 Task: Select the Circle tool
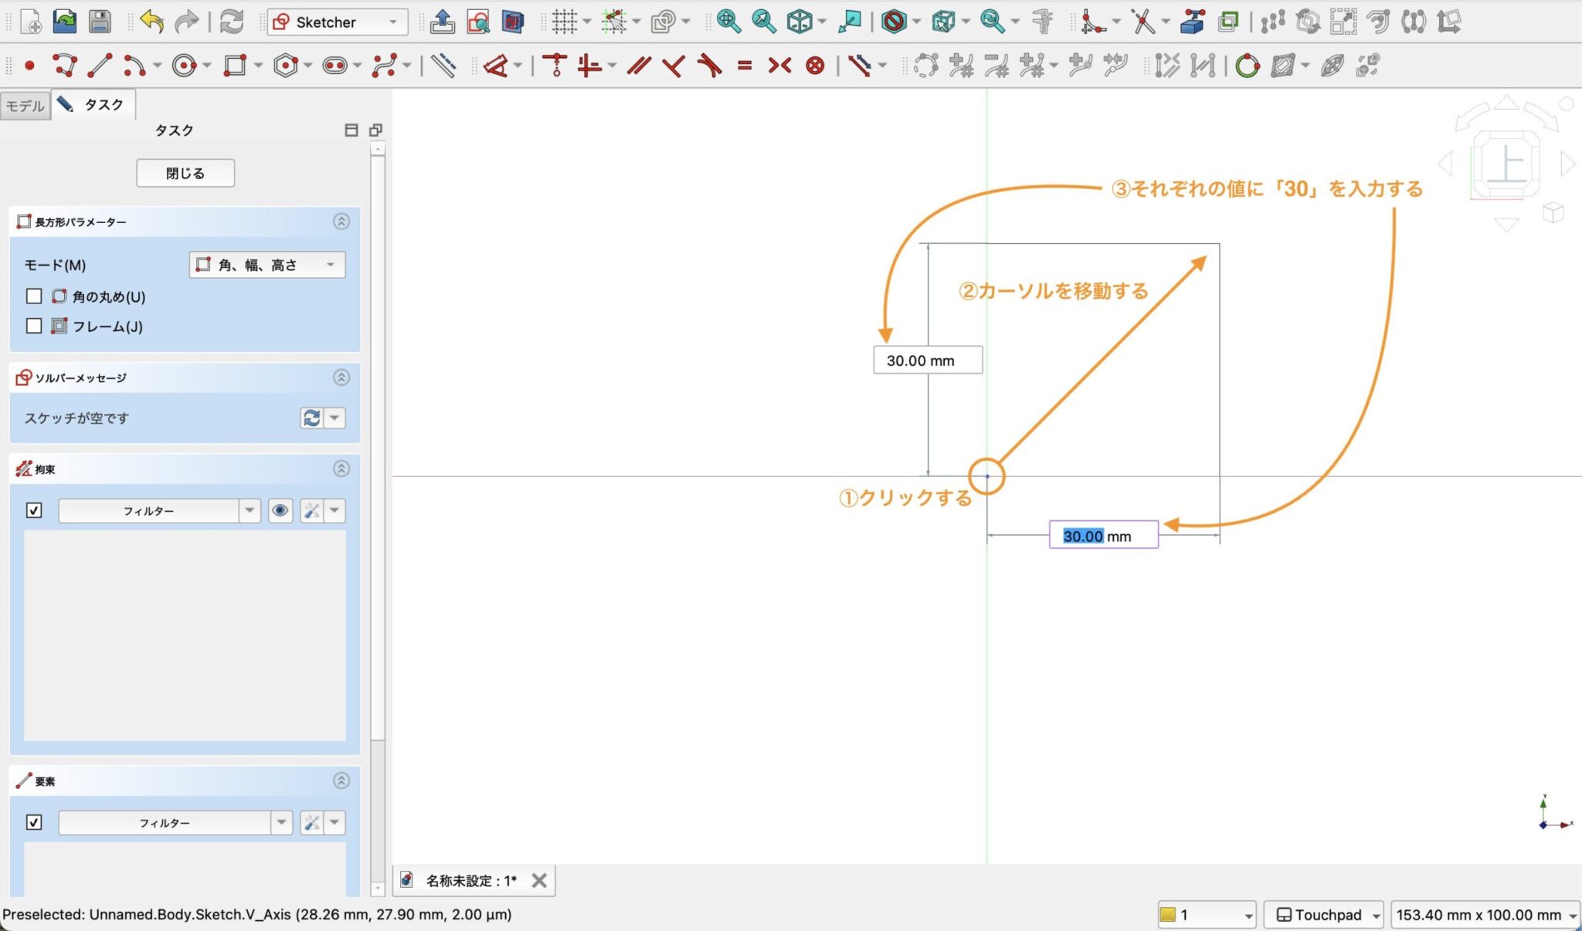pyautogui.click(x=184, y=66)
